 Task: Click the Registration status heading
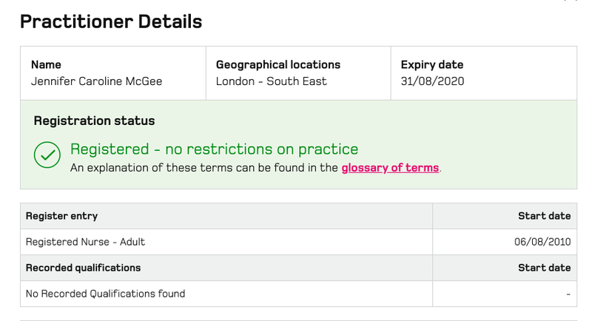[95, 121]
